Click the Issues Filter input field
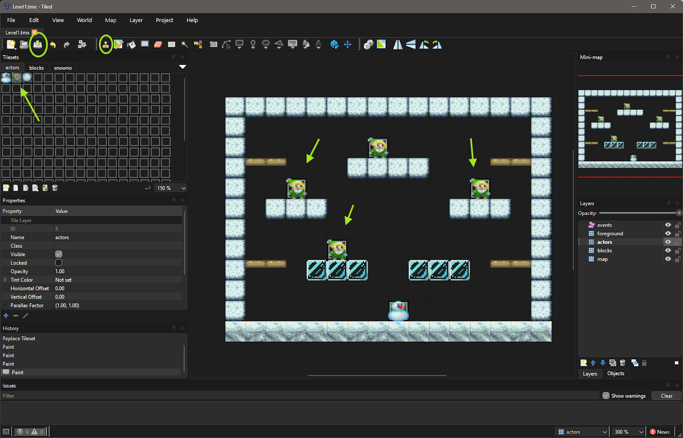The height and width of the screenshot is (438, 683). [x=300, y=396]
